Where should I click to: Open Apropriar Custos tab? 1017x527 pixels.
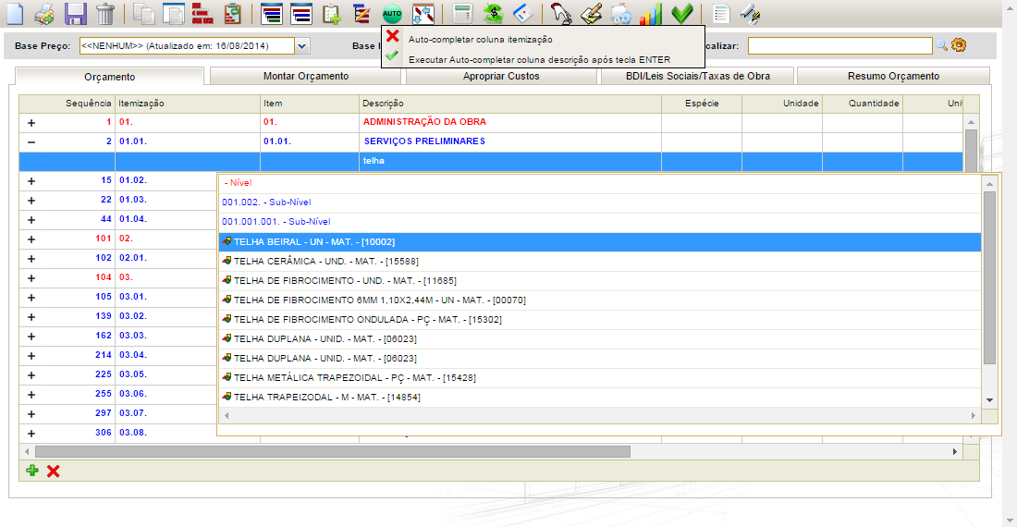pos(501,76)
